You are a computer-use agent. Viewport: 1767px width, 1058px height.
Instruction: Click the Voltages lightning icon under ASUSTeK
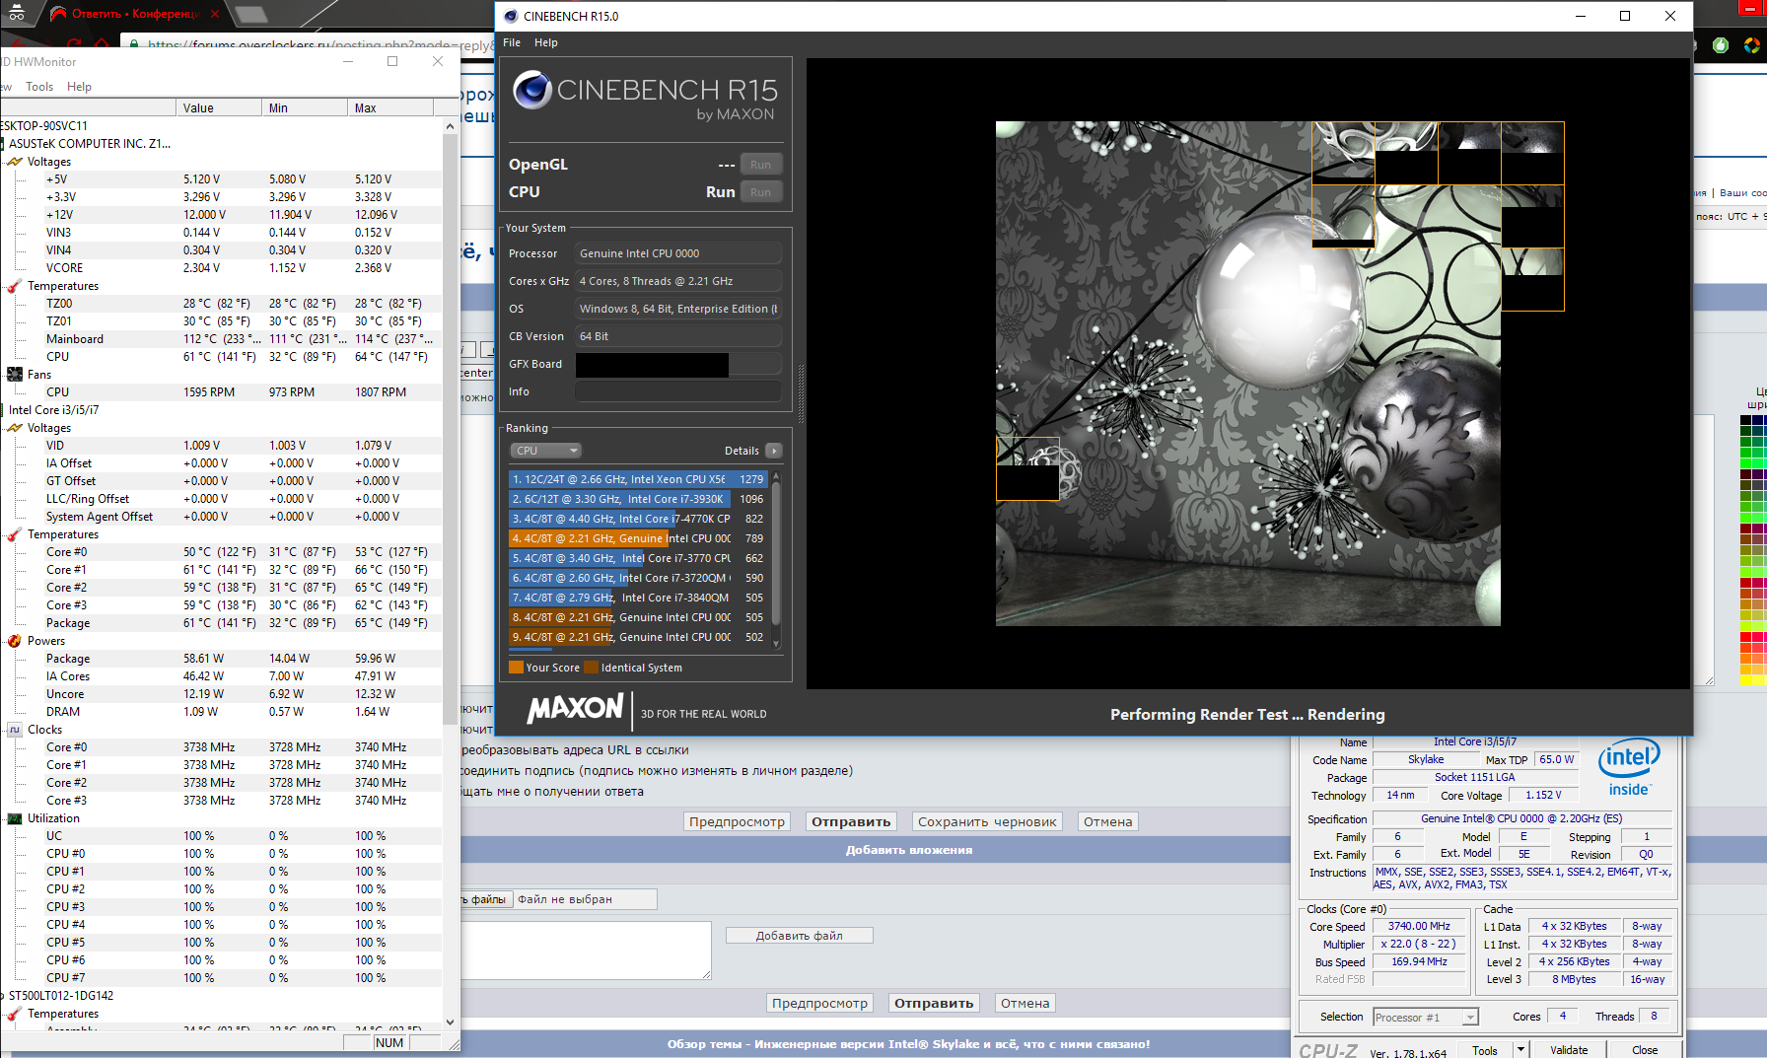tap(15, 162)
